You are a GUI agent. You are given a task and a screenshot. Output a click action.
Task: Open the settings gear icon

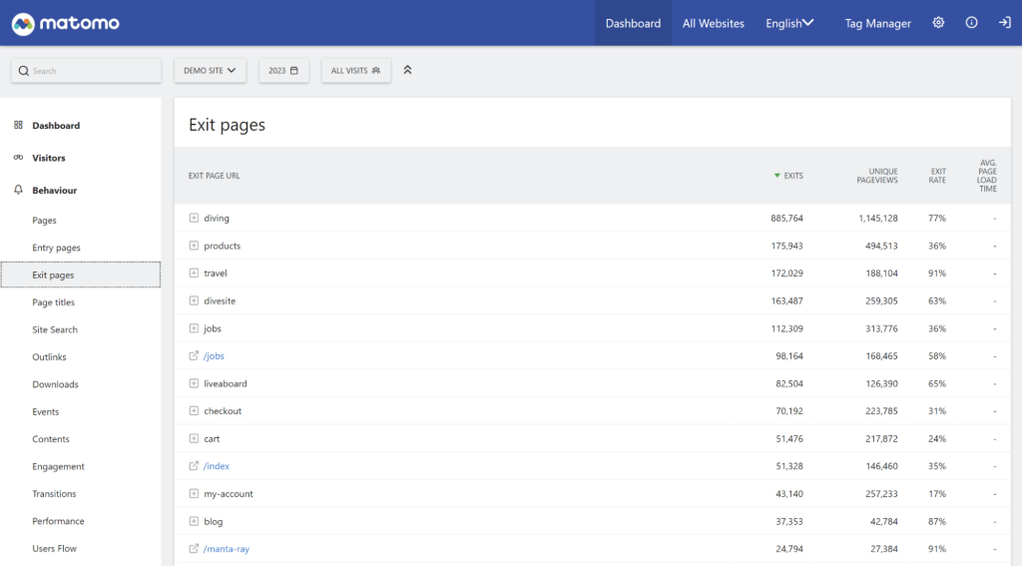[938, 23]
